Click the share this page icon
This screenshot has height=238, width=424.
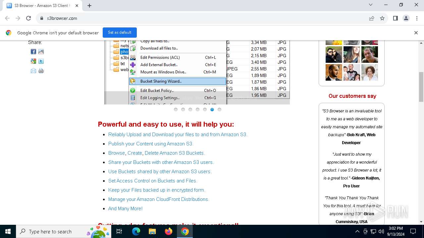[x=372, y=18]
